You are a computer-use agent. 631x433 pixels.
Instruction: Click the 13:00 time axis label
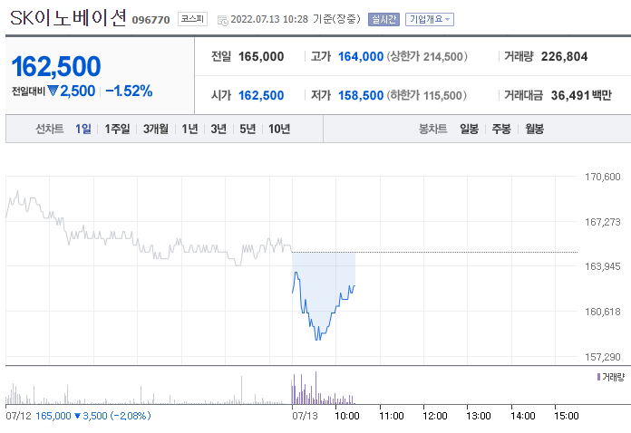click(479, 416)
